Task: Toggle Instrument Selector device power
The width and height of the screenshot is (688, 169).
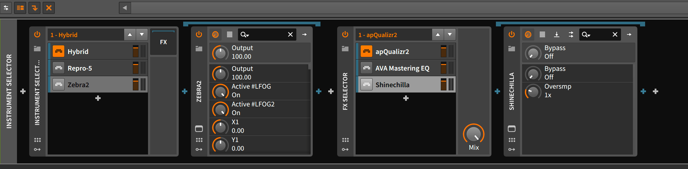Action: click(x=37, y=34)
